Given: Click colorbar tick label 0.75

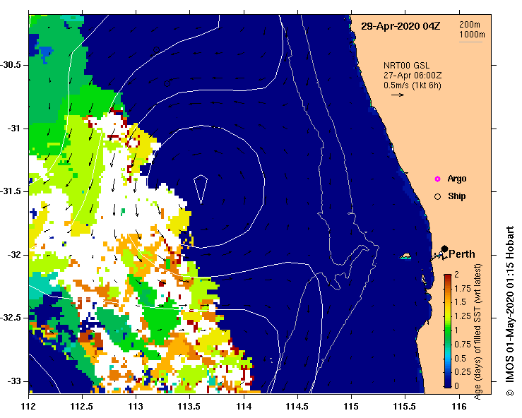Looking at the screenshot, I should click(463, 344).
